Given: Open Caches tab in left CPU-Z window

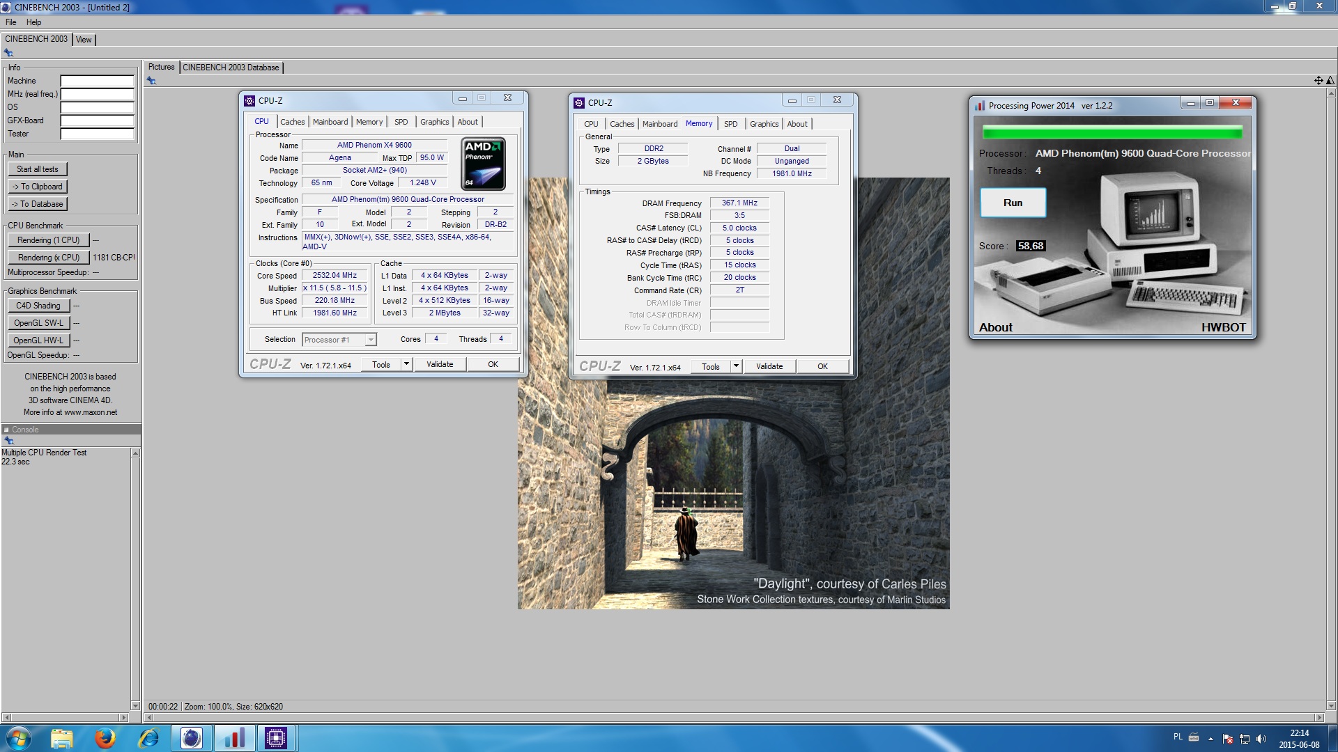Looking at the screenshot, I should [x=292, y=122].
